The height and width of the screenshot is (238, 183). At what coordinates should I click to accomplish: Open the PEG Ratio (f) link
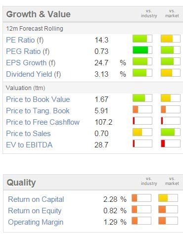click(28, 51)
